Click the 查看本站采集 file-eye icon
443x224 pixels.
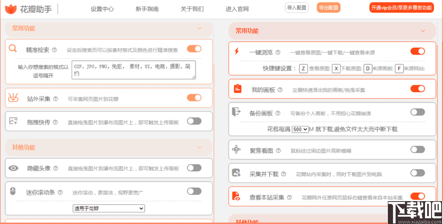[x=236, y=196]
